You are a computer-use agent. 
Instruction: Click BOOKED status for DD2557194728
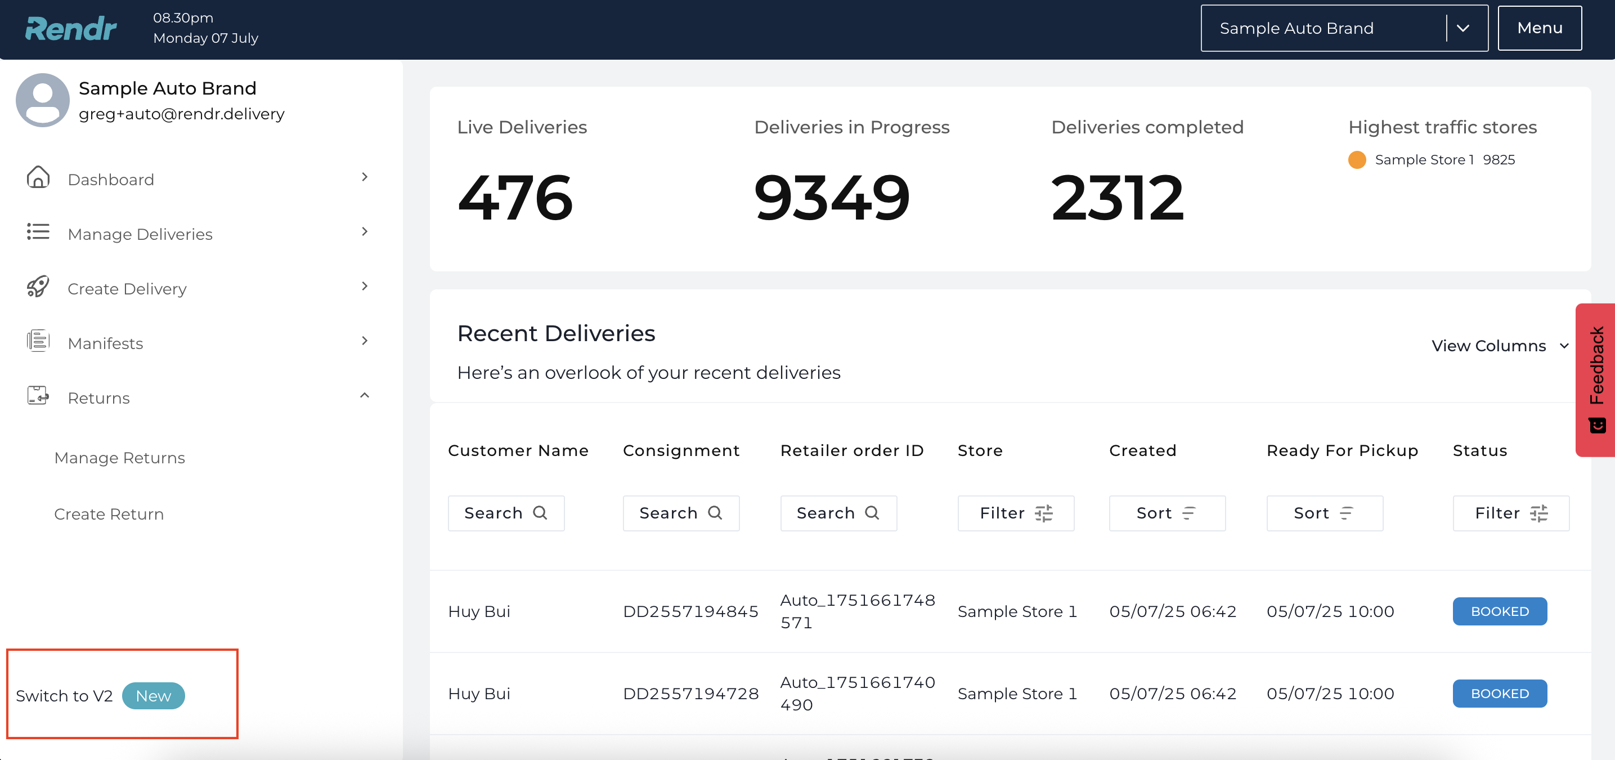coord(1500,693)
